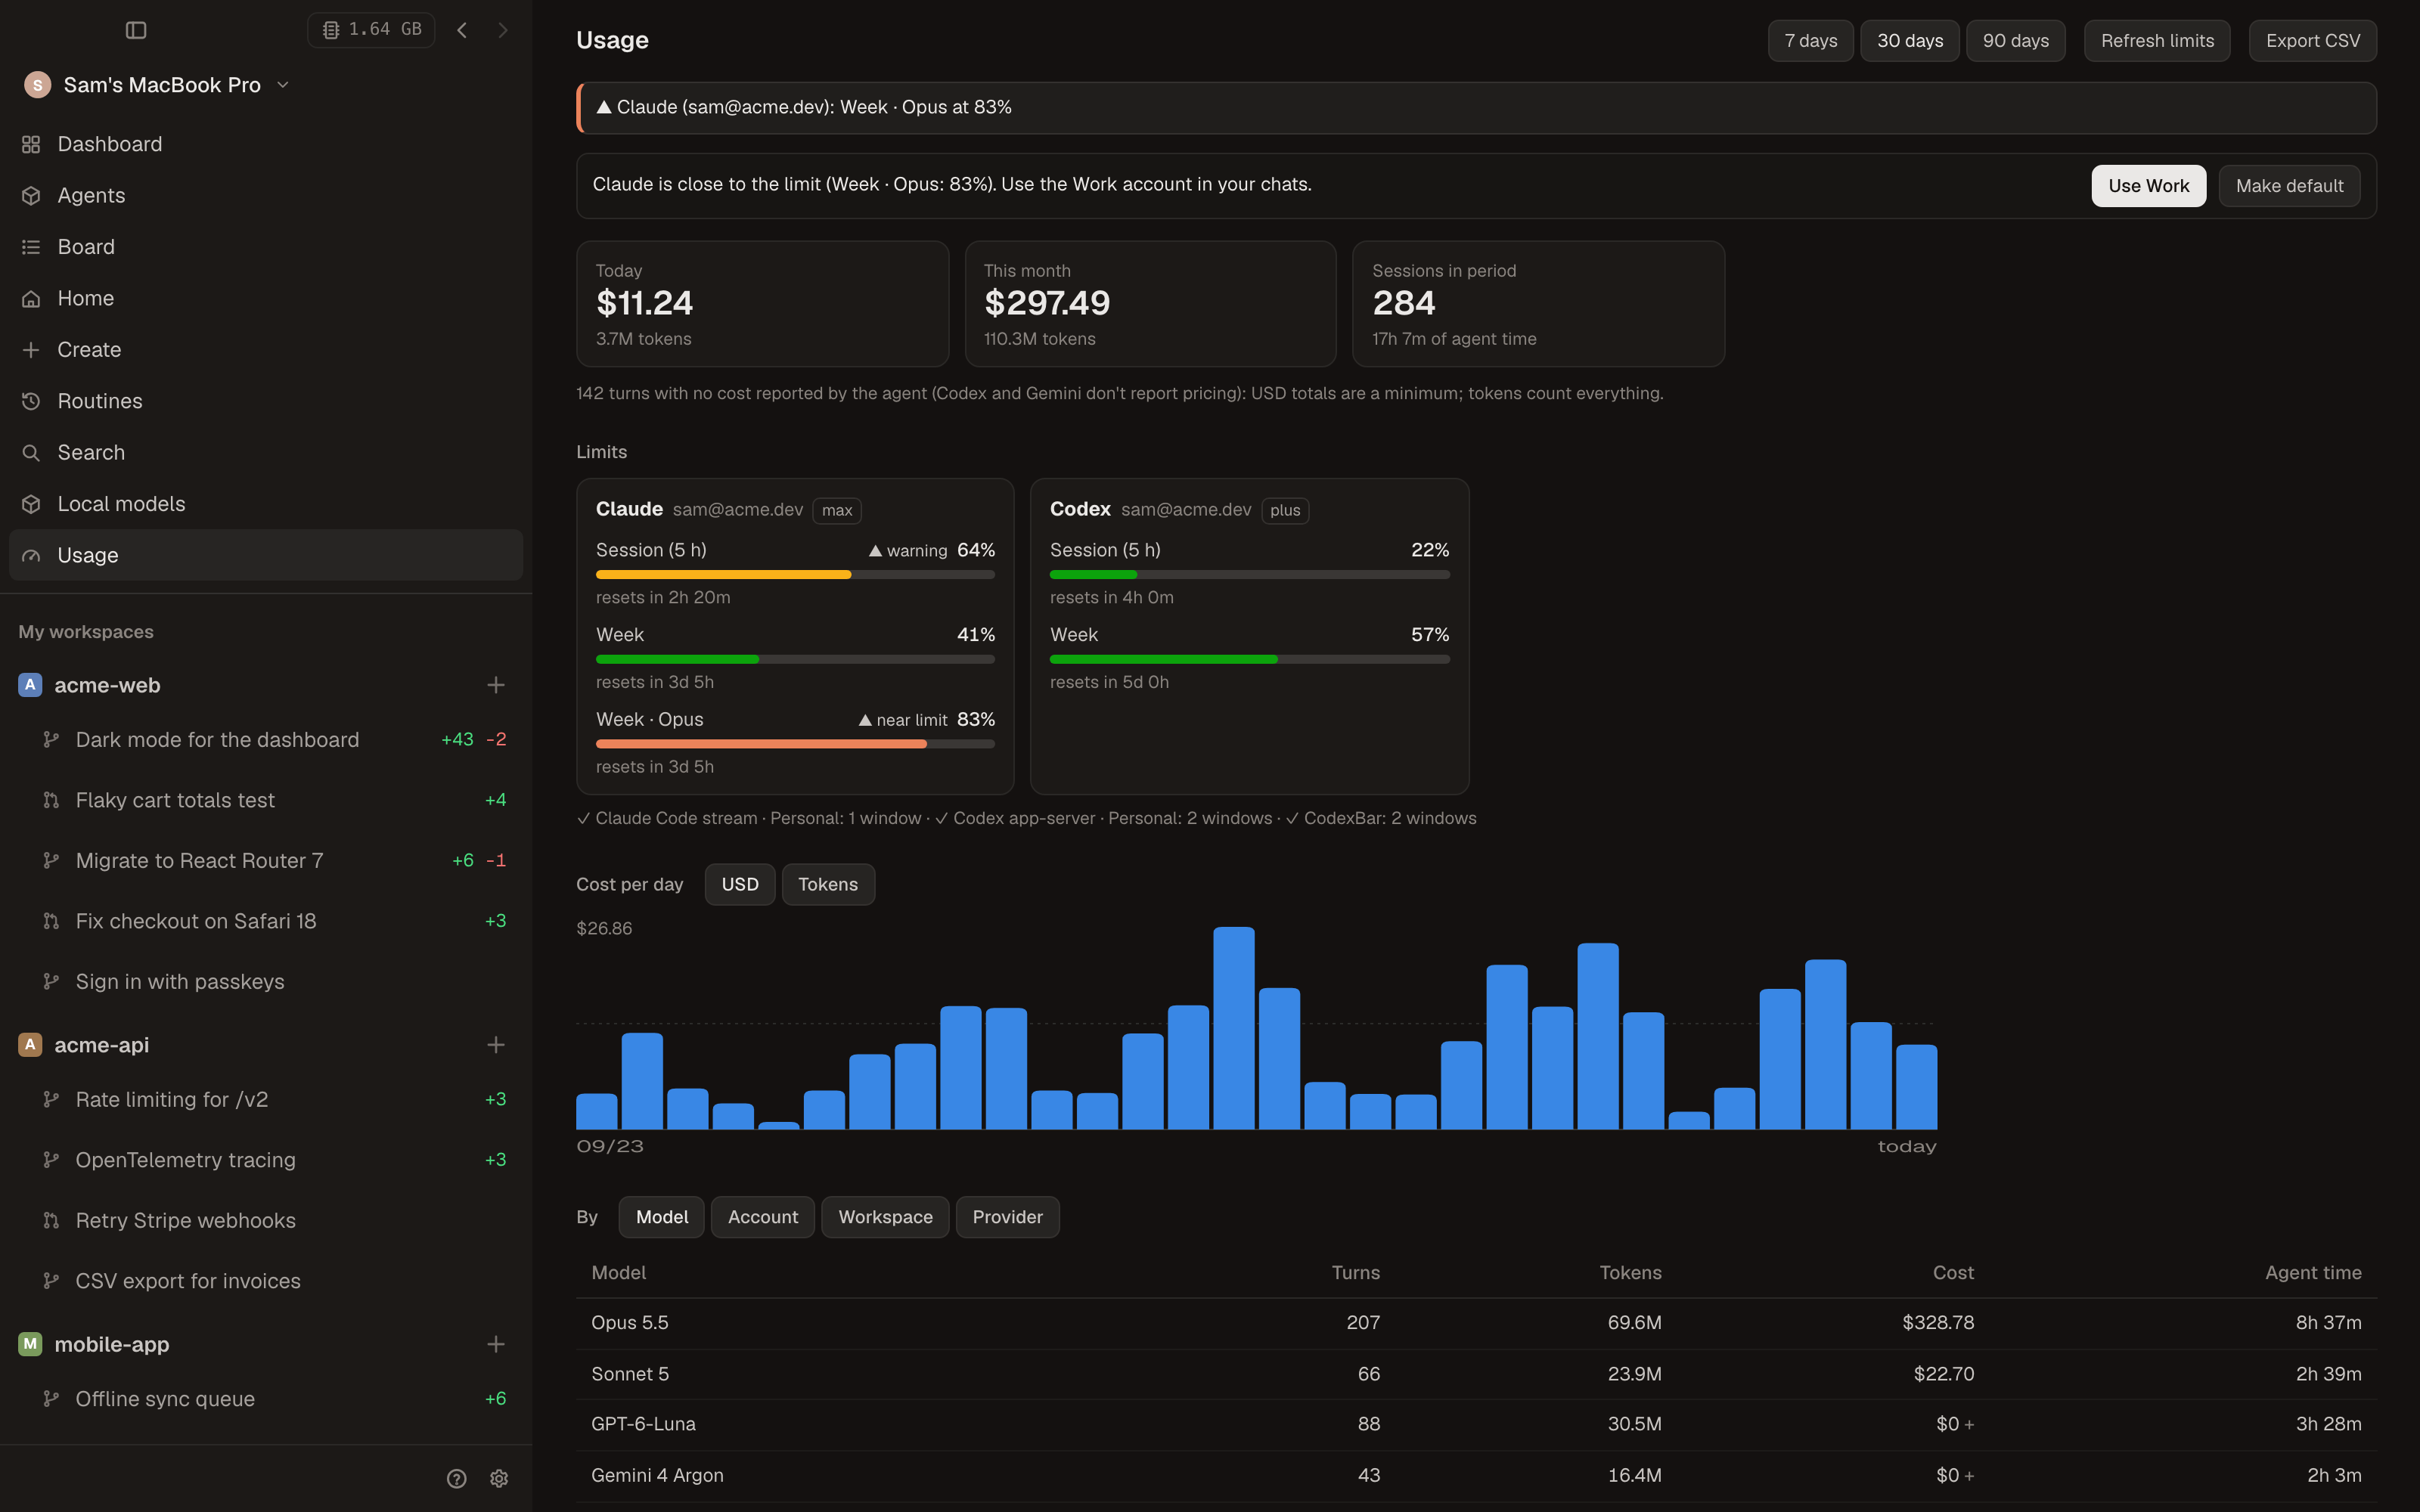The height and width of the screenshot is (1512, 2420).
Task: Open Flaky cart totals test task
Action: [x=266, y=800]
